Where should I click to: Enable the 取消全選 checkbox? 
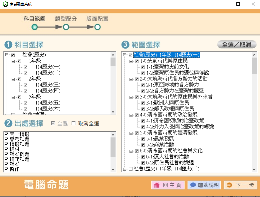click(x=74, y=124)
